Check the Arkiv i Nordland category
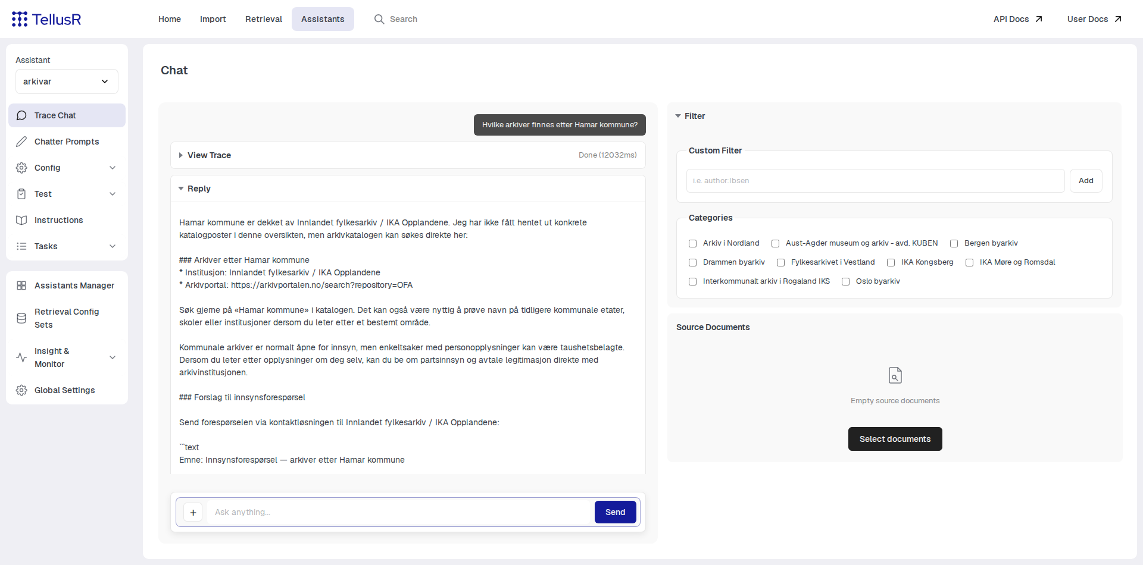The height and width of the screenshot is (565, 1143). 692,243
